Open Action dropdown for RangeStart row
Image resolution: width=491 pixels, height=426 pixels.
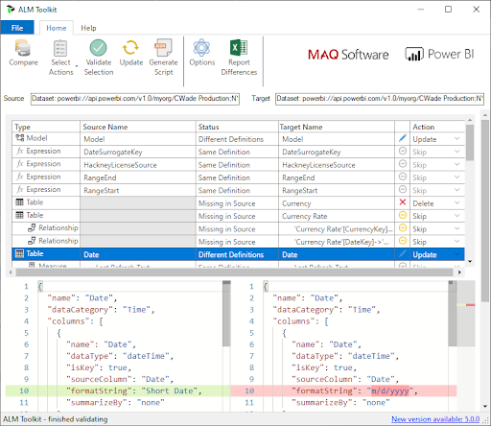457,190
